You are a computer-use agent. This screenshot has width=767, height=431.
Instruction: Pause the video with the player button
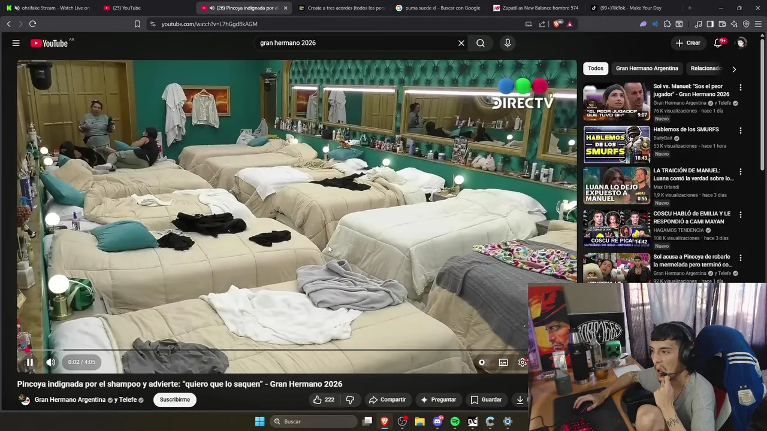click(x=29, y=362)
